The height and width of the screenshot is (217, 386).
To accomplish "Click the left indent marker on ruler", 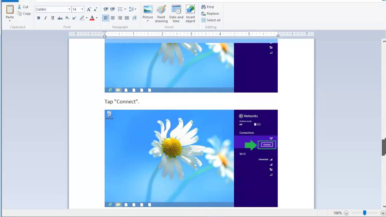I will pyautogui.click(x=105, y=35).
